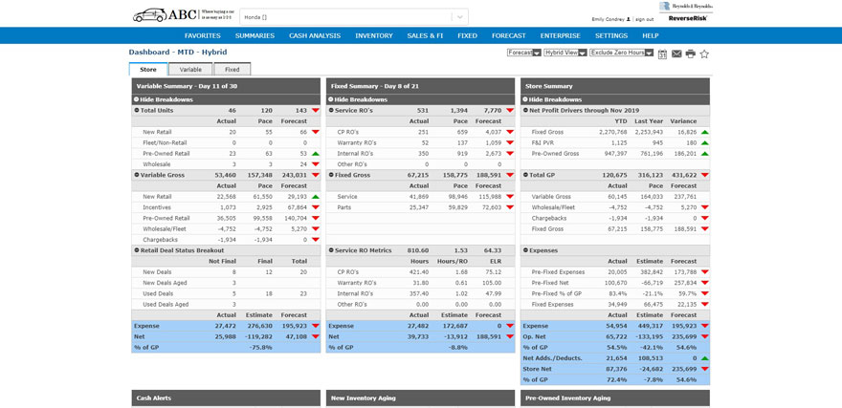Click red arrow in Total GP row
This screenshot has width=842, height=408.
click(x=704, y=175)
